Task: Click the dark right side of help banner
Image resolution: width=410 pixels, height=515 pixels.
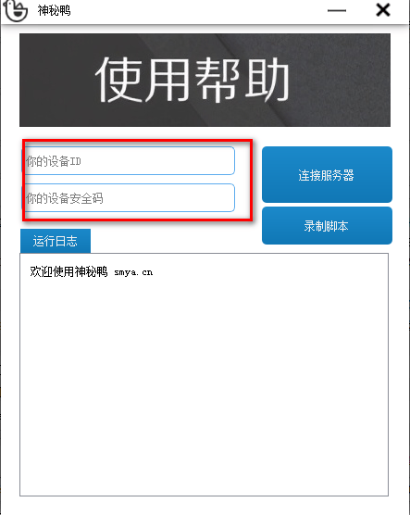Action: pyautogui.click(x=342, y=80)
